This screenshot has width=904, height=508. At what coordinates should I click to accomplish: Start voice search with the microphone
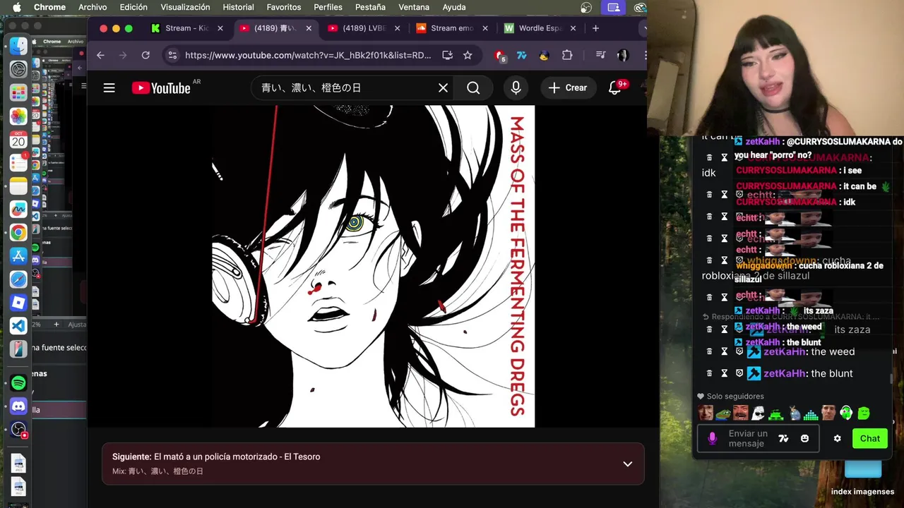click(516, 88)
